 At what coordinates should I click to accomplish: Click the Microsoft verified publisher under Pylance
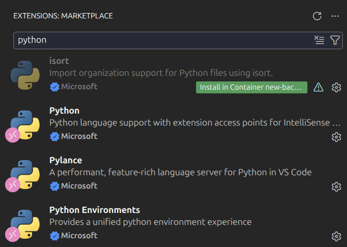[79, 186]
